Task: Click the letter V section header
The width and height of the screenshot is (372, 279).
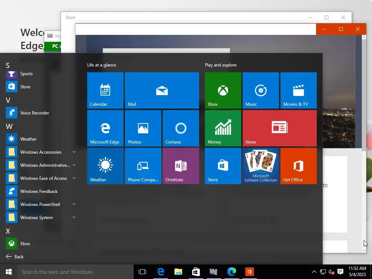Action: tap(8, 100)
